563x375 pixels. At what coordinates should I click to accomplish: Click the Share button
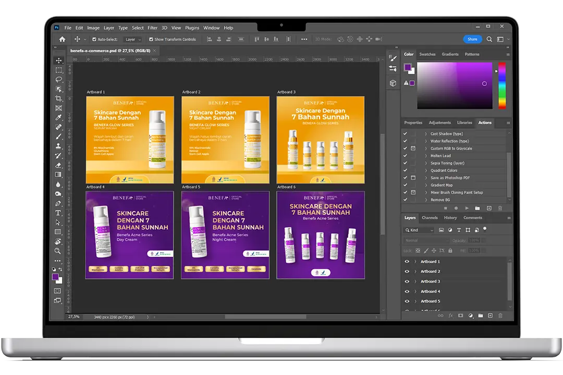pyautogui.click(x=472, y=39)
